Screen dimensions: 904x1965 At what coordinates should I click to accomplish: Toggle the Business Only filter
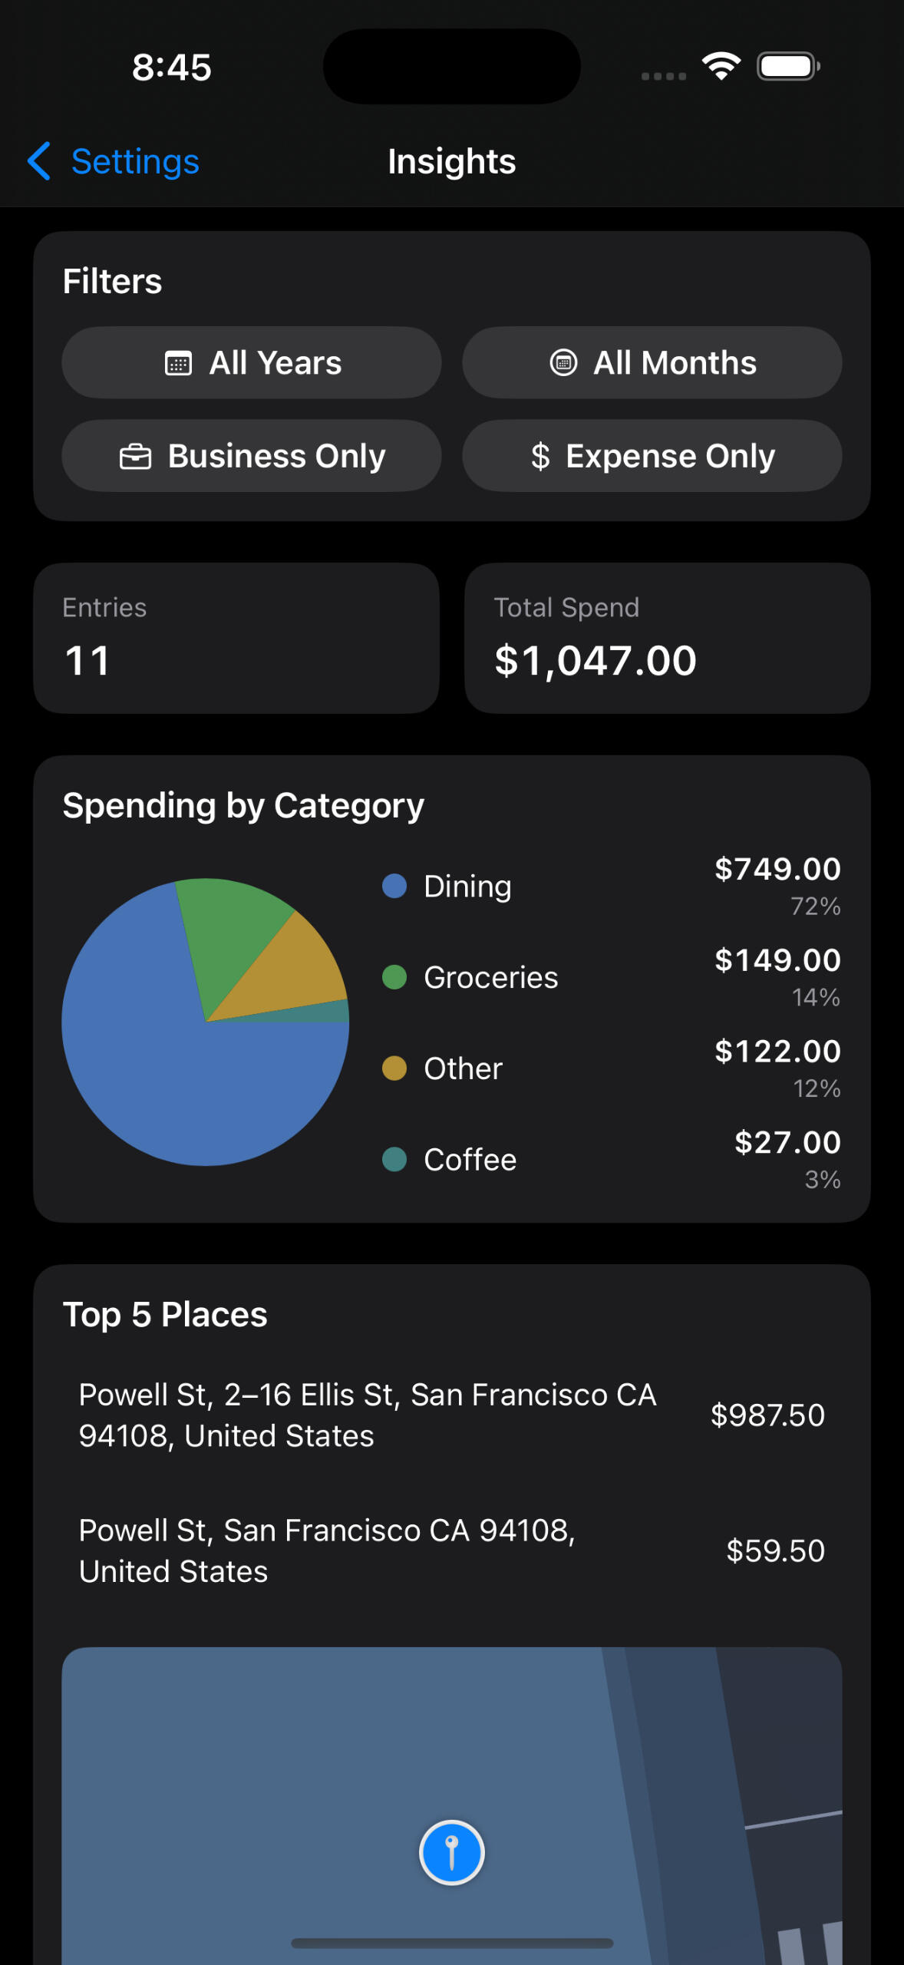(x=252, y=456)
